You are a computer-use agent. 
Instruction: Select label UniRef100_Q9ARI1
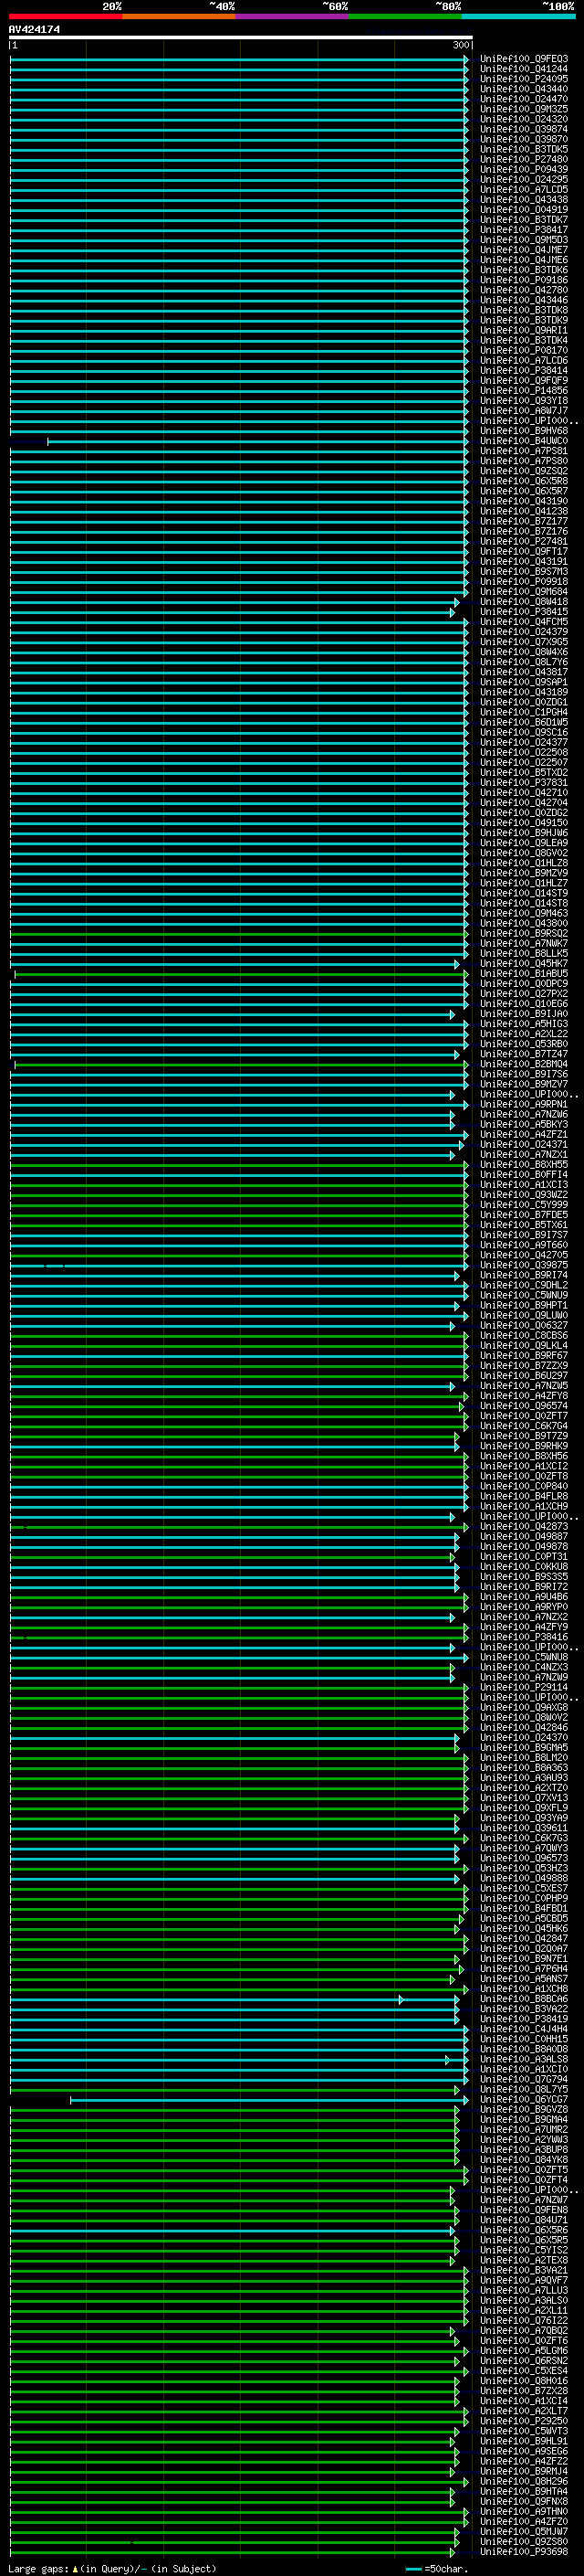[524, 330]
